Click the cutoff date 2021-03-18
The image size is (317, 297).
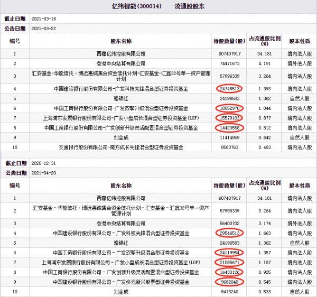pos(44,19)
